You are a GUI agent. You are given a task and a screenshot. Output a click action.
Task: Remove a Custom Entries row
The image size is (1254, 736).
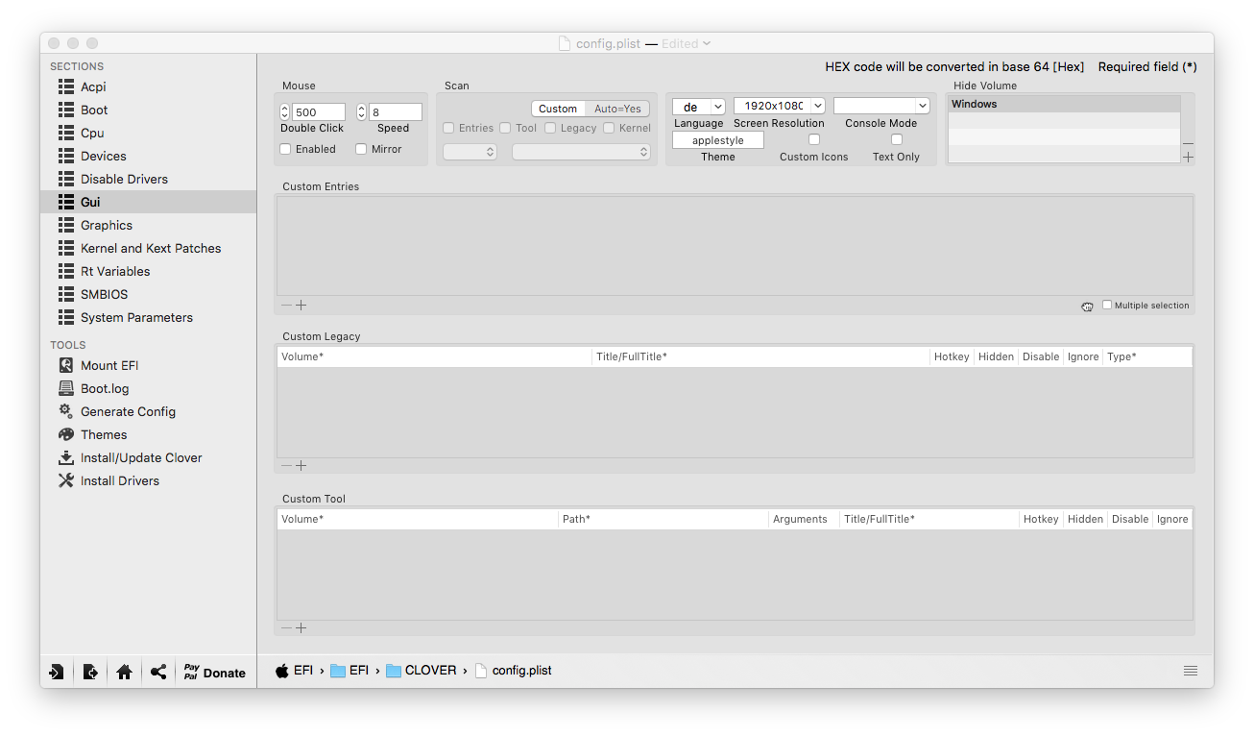[x=286, y=305]
